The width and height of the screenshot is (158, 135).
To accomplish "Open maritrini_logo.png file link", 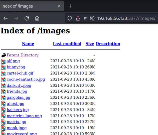I will (x=24, y=116).
